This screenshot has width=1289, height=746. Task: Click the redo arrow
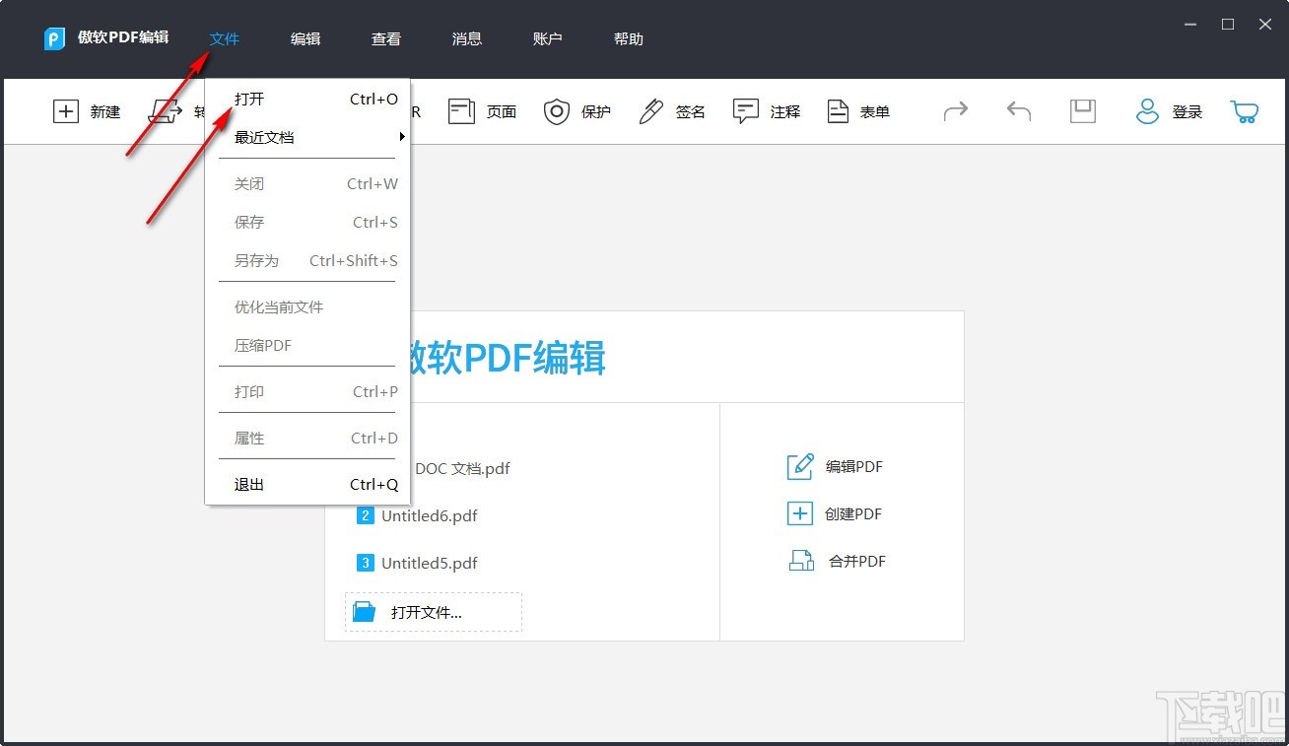(954, 111)
